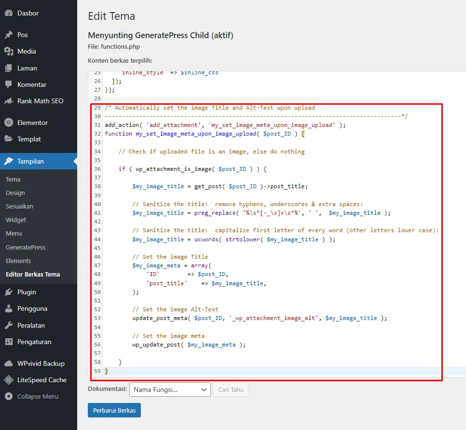This screenshot has height=430, width=466.
Task: Click the preg_replace code line 41
Action: [x=261, y=213]
